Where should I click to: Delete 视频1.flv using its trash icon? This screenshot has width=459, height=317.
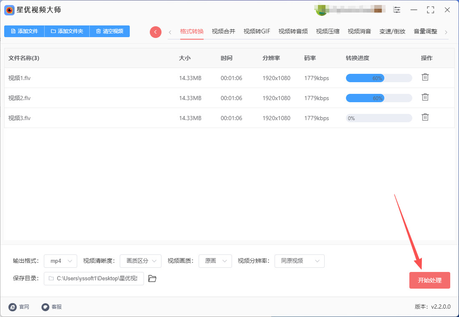[425, 77]
